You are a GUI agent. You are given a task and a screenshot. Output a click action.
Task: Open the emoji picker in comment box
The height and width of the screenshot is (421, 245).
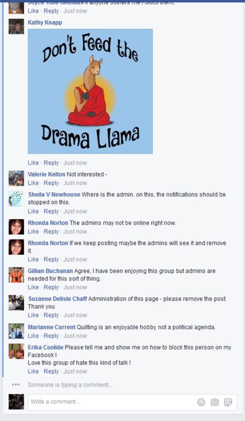(201, 402)
